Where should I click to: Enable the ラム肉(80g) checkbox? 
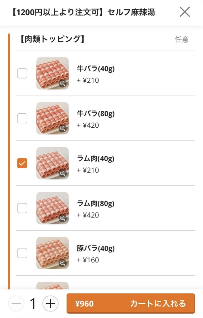[x=22, y=208]
